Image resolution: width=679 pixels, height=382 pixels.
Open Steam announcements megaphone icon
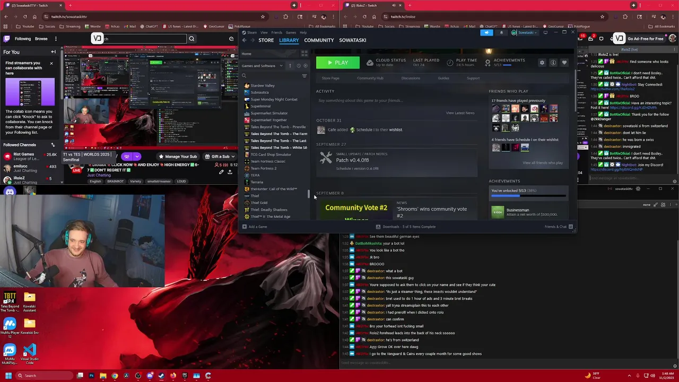pyautogui.click(x=486, y=32)
